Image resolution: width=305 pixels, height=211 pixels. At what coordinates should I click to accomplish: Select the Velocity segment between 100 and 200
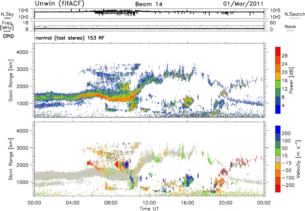coord(278,137)
